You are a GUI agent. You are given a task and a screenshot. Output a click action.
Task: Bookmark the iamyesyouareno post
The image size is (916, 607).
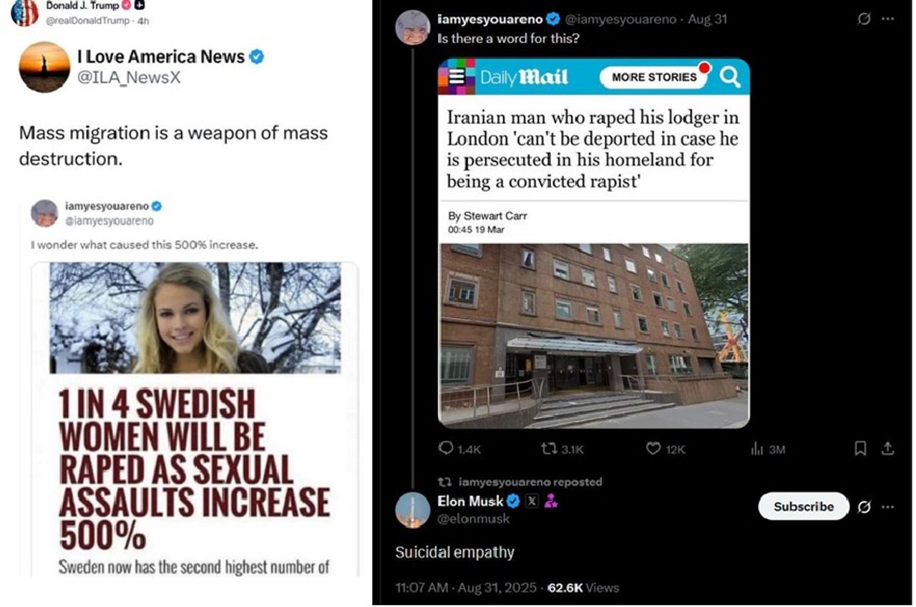tap(861, 449)
